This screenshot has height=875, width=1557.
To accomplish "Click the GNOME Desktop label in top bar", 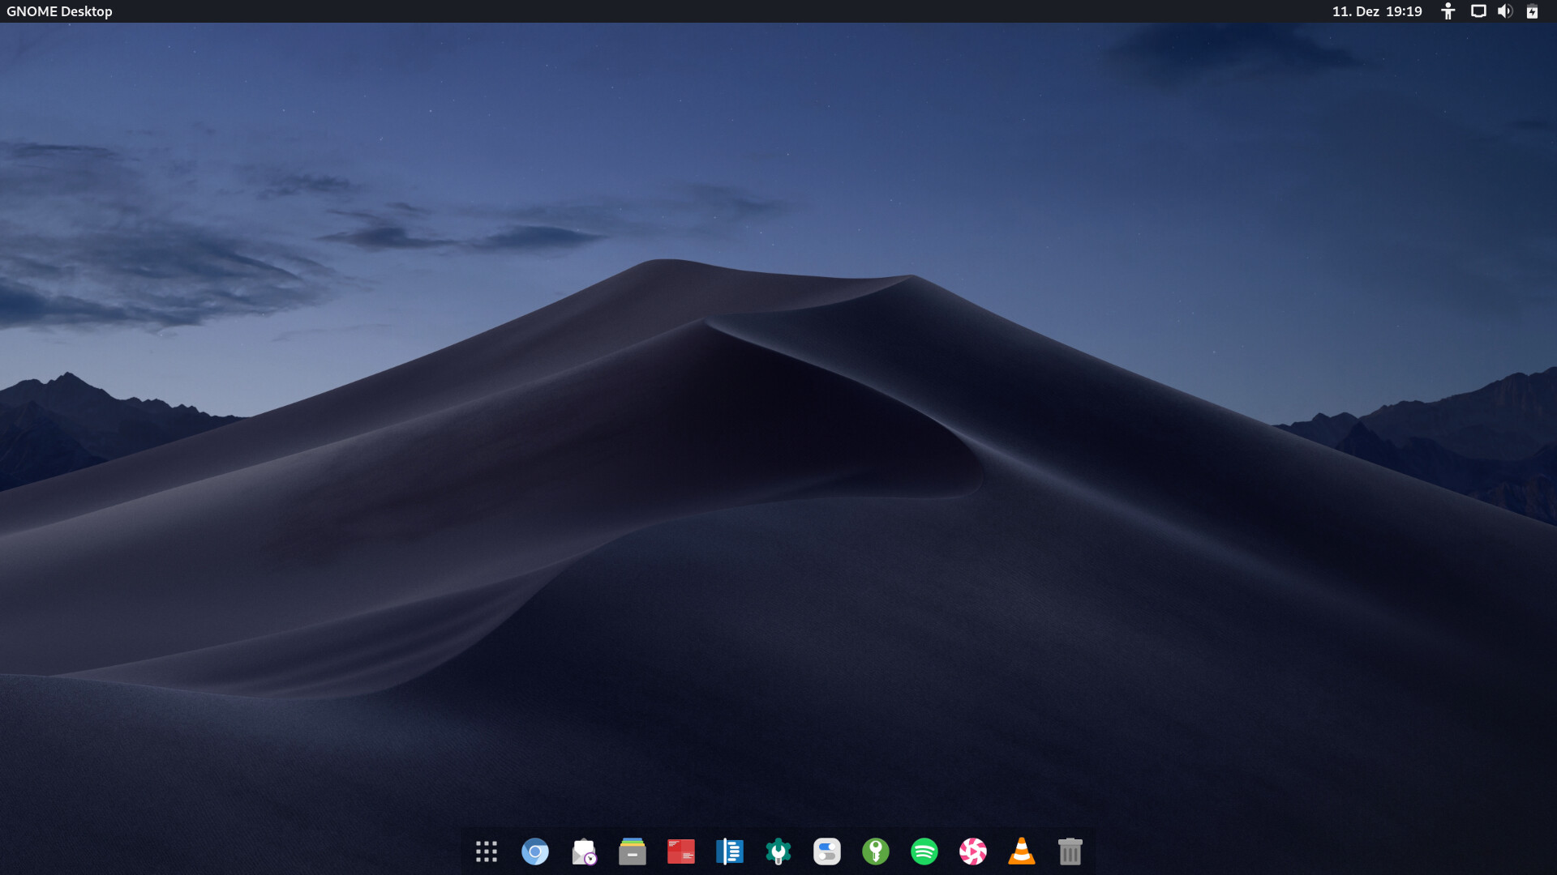I will pyautogui.click(x=59, y=11).
